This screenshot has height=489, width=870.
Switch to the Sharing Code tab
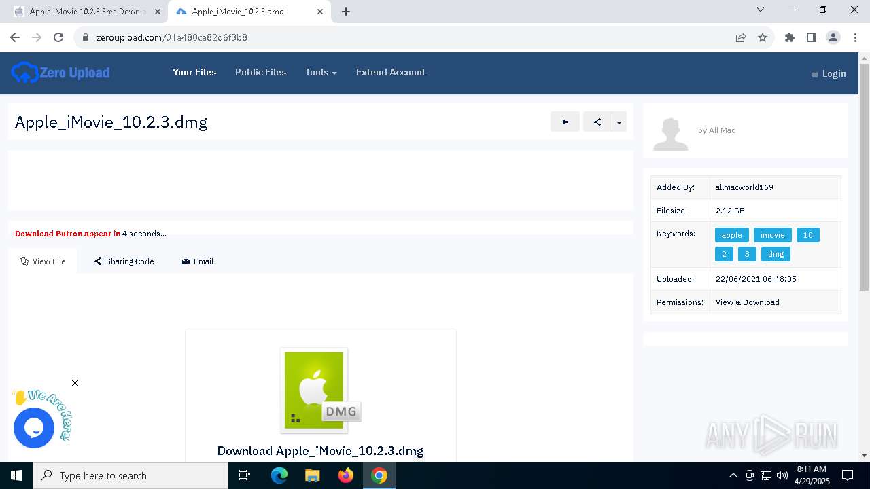click(x=124, y=261)
